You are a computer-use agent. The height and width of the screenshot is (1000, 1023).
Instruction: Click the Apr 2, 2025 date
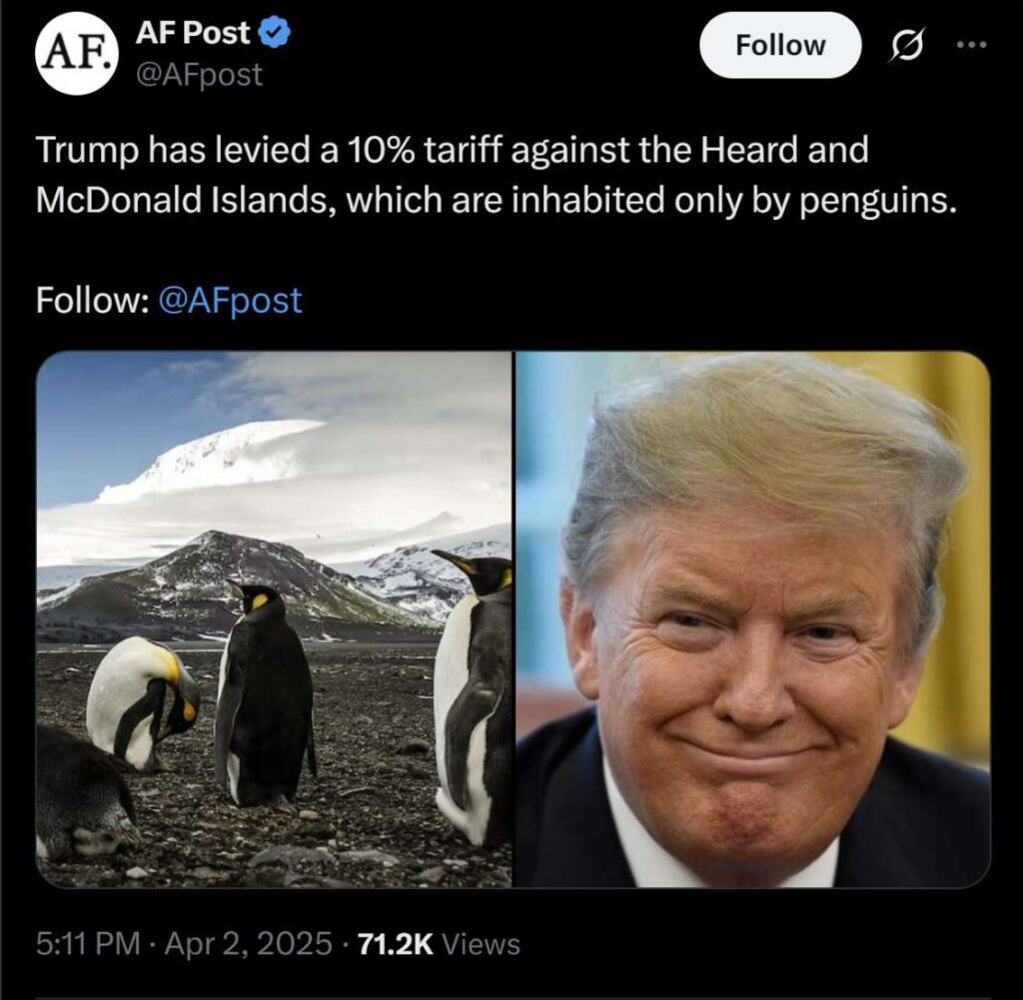(x=248, y=943)
